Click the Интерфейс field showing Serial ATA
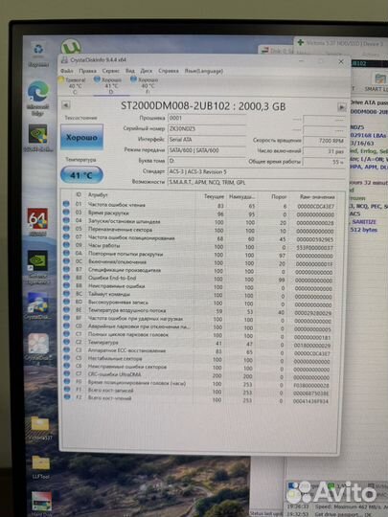This screenshot has width=388, height=517. pyautogui.click(x=207, y=140)
